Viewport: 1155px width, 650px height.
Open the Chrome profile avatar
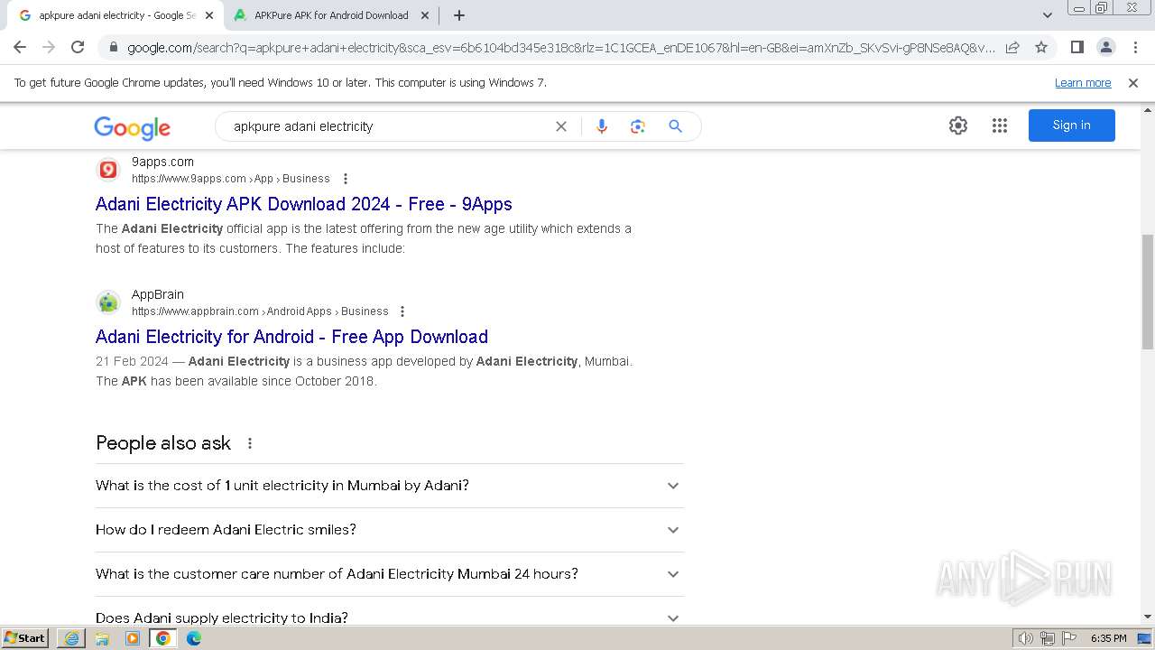pyautogui.click(x=1106, y=47)
